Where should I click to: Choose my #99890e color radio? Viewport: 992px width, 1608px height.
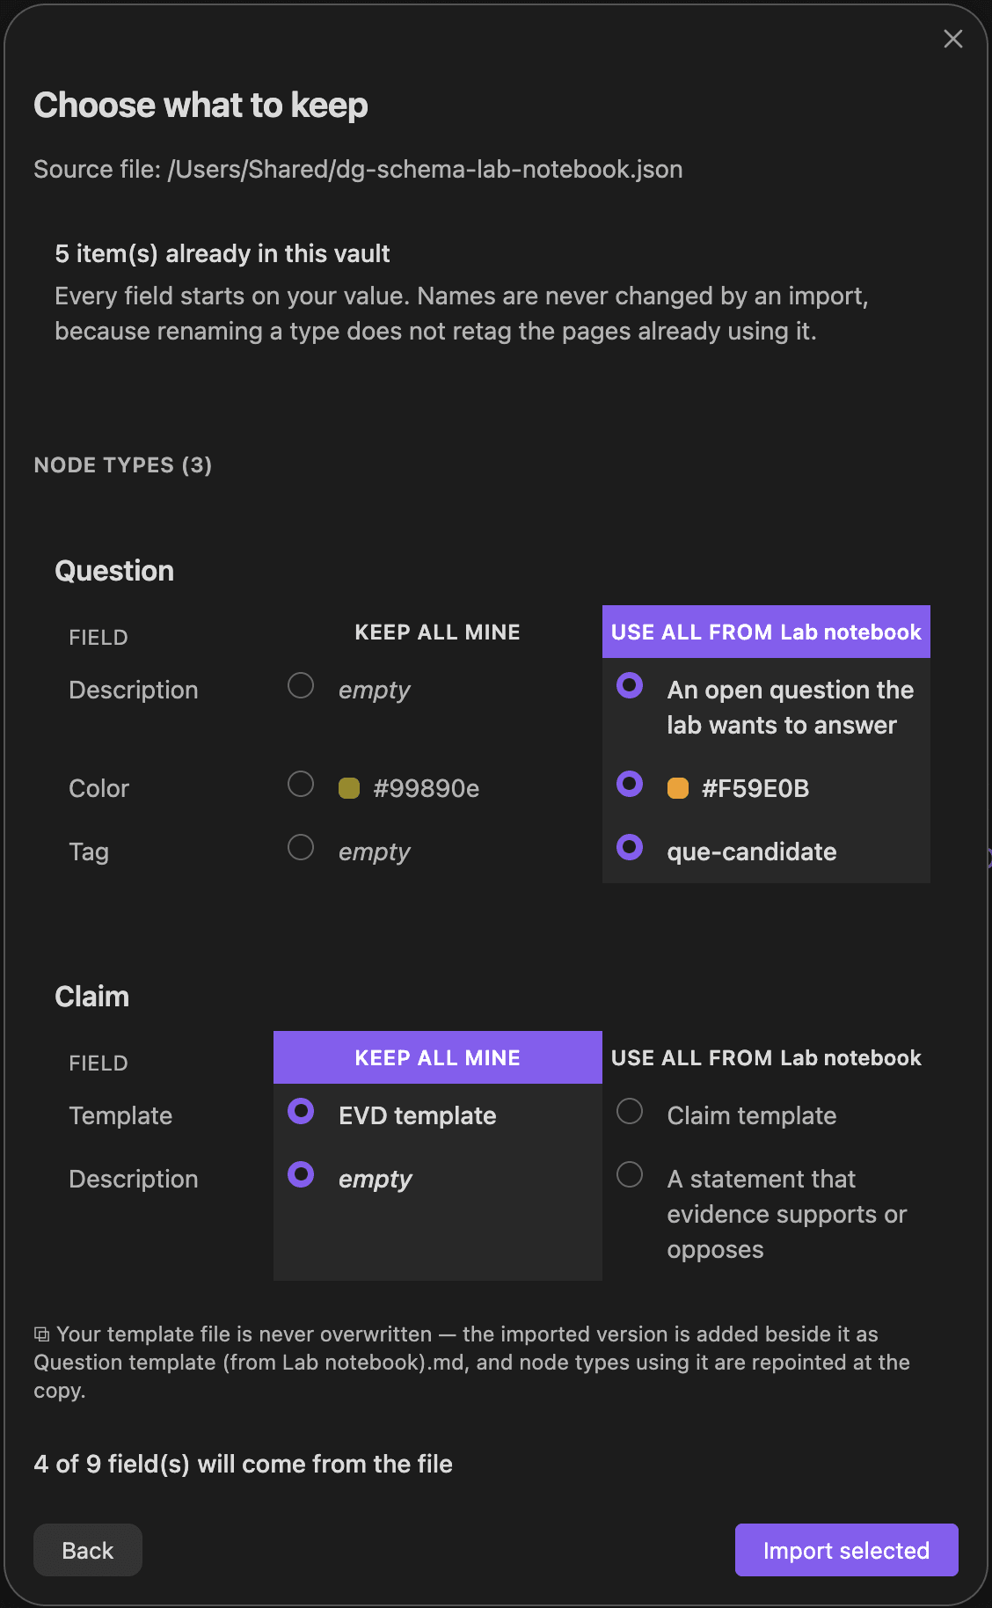(x=301, y=784)
